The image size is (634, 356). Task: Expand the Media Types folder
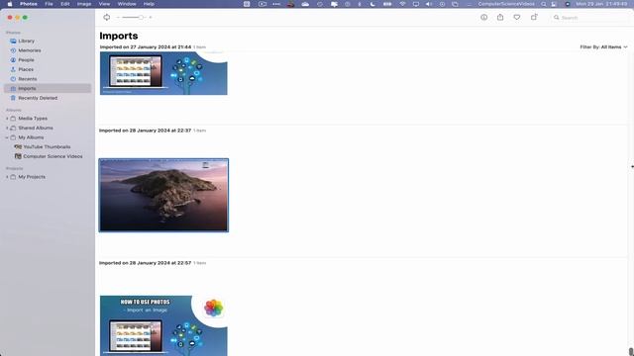pos(7,119)
